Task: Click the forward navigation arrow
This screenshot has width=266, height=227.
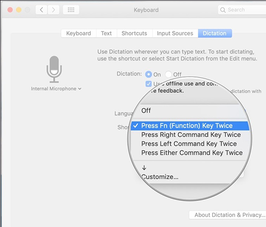Action: pyautogui.click(x=53, y=10)
